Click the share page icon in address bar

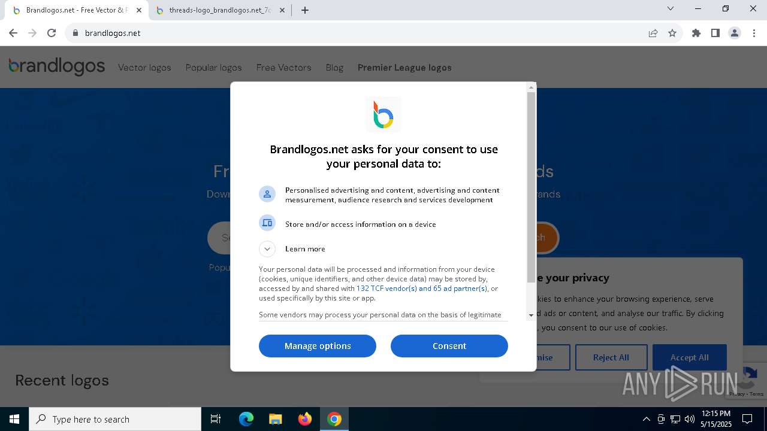coord(653,33)
